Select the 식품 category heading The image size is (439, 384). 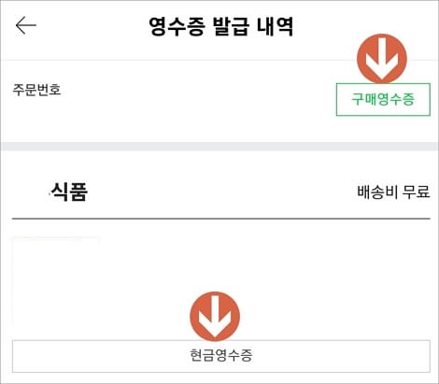click(x=69, y=192)
